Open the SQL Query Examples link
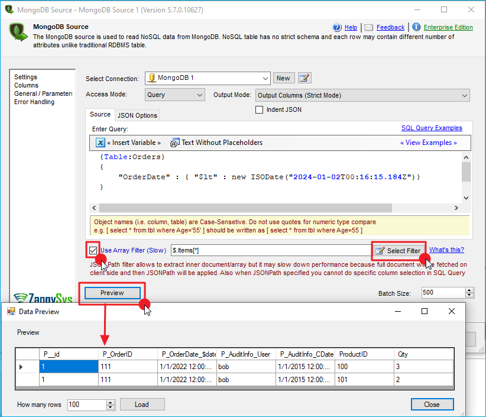 coord(432,128)
